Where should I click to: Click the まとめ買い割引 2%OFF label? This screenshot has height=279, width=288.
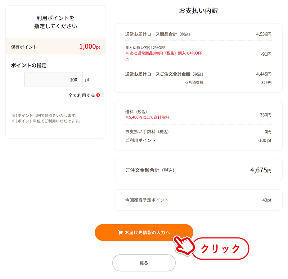pyautogui.click(x=145, y=48)
